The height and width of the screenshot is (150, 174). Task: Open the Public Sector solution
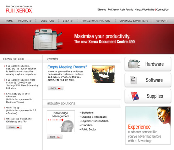[89, 129]
